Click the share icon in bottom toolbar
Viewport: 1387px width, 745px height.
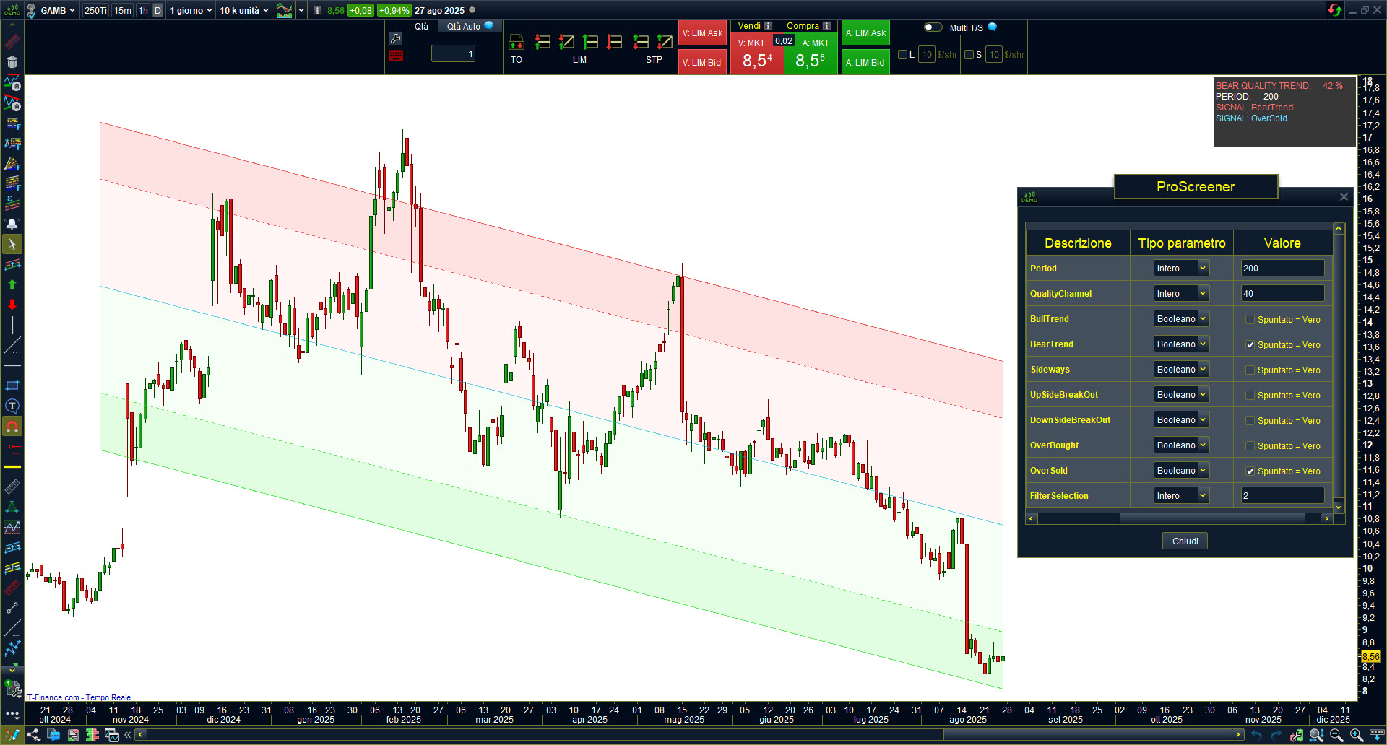(33, 735)
